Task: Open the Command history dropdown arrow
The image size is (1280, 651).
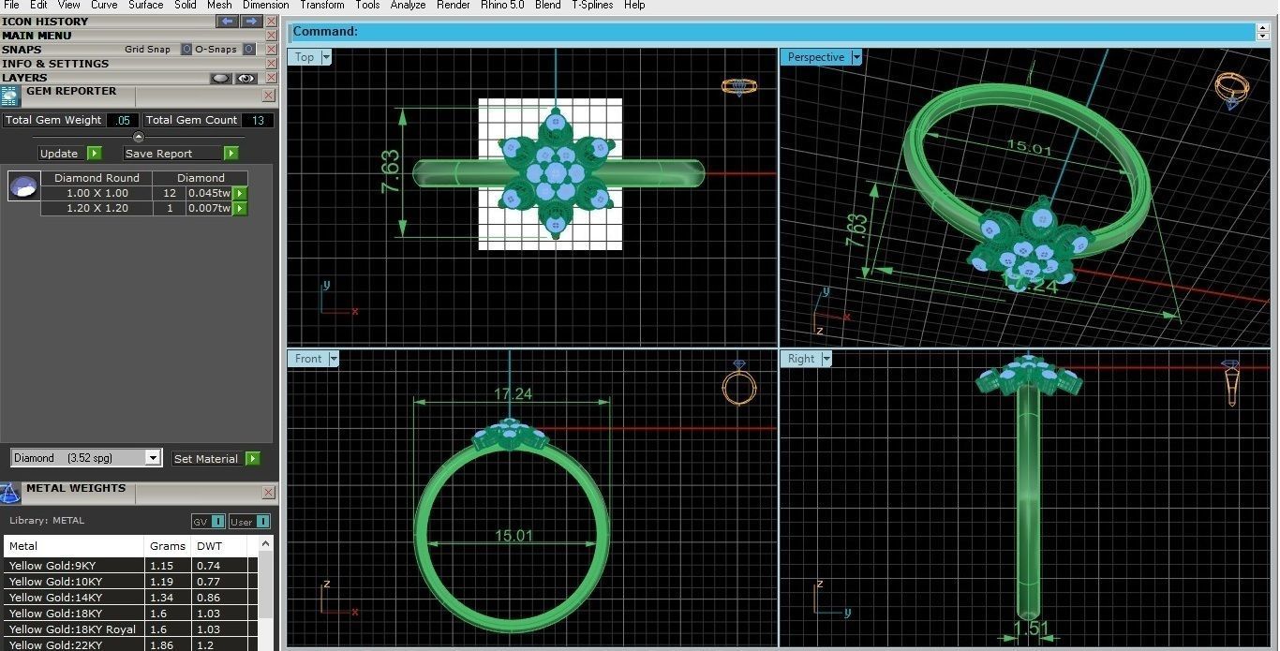Action: point(1263,37)
